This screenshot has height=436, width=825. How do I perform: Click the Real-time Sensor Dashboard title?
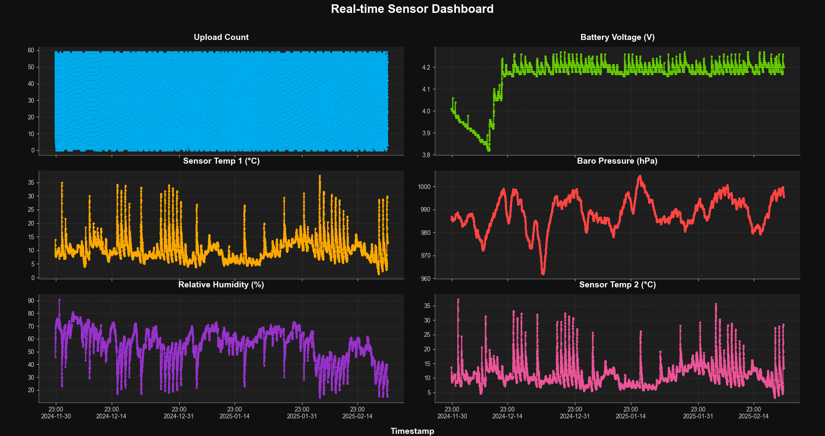[412, 9]
